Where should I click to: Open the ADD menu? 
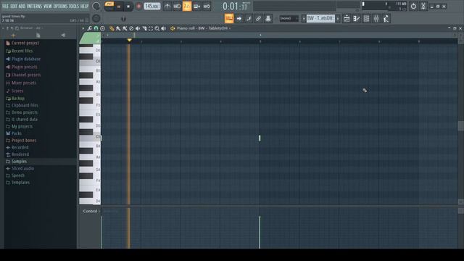pyautogui.click(x=22, y=7)
